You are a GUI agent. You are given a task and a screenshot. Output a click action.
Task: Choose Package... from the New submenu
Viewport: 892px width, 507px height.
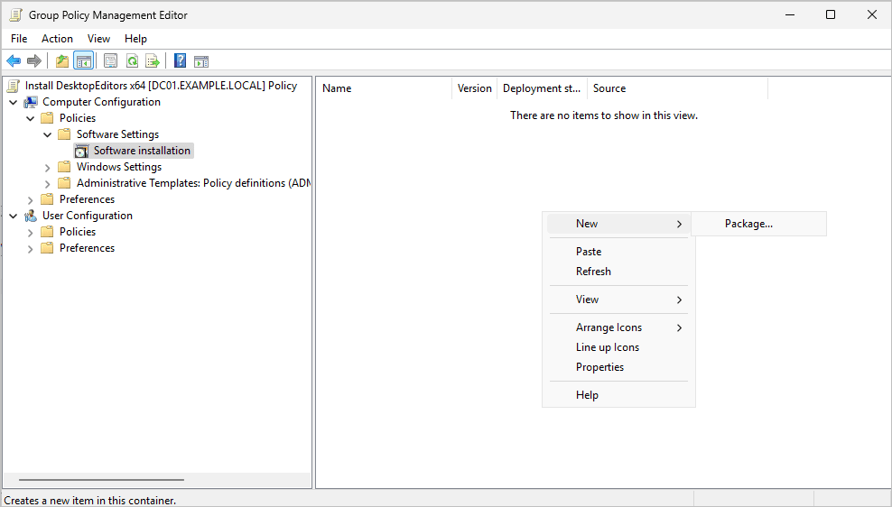coord(759,224)
